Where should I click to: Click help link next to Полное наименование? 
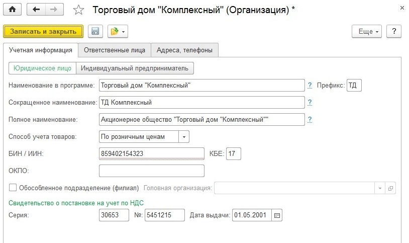point(310,119)
